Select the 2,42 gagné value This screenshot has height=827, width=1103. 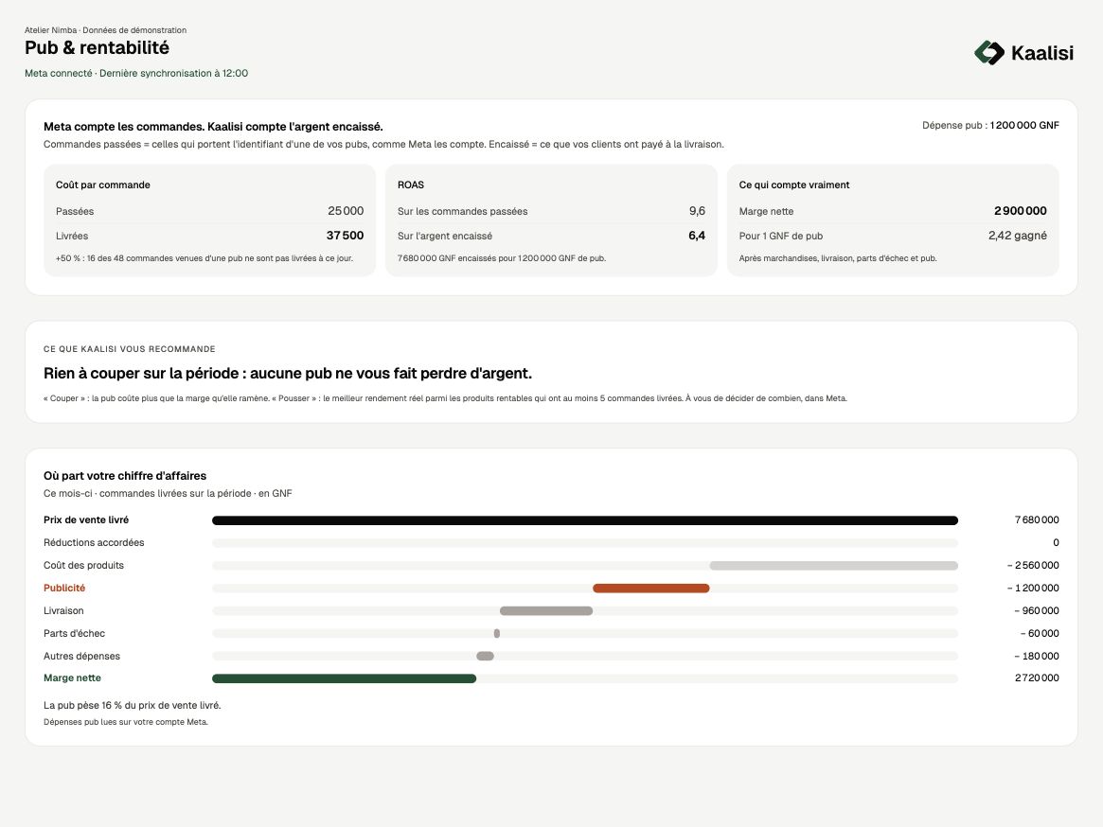coord(1017,236)
